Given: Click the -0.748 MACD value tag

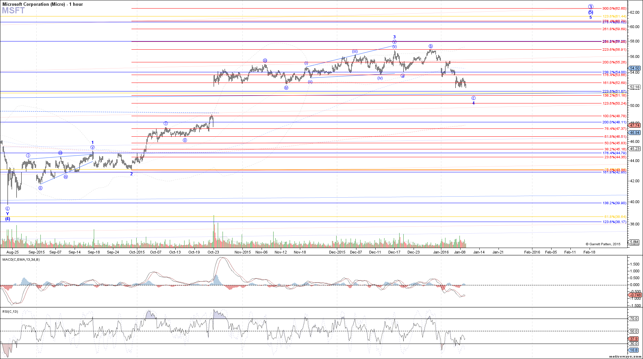Looking at the screenshot, I should tap(635, 295).
